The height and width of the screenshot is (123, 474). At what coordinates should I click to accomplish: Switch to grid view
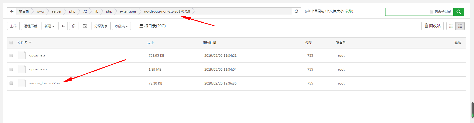(x=451, y=26)
